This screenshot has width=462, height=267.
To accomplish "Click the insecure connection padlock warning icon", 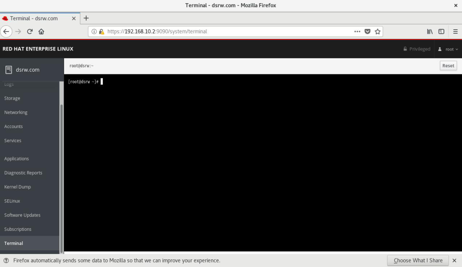I will coord(102,32).
